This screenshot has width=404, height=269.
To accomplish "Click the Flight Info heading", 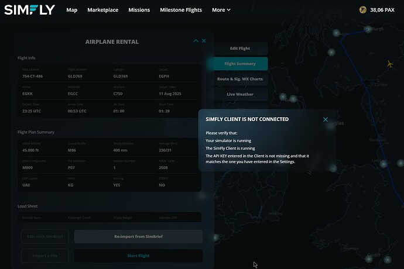I will 26,58.
